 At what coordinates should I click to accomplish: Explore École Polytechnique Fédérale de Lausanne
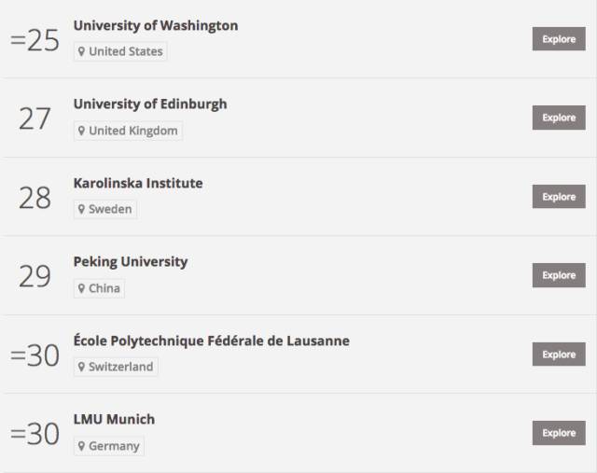point(559,355)
